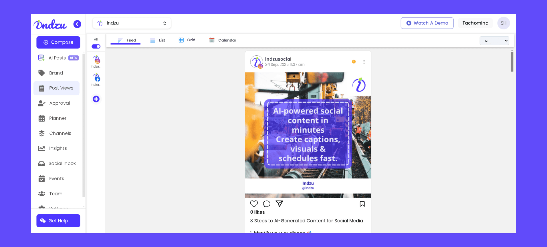Screen dimensions: 547x247
Task: Click the comment bubble icon
Action: pos(267,204)
